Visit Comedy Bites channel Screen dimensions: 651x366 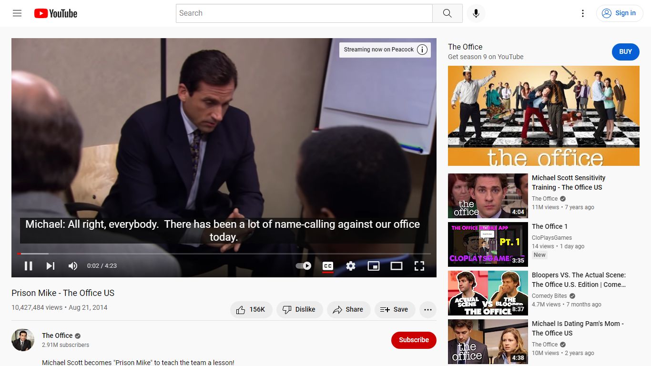(549, 296)
